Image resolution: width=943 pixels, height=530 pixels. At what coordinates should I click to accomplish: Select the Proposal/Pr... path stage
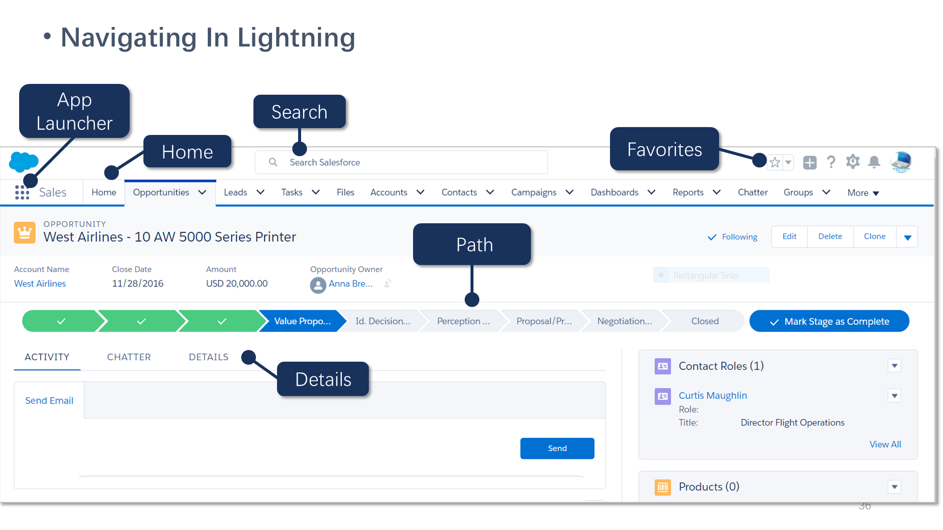click(544, 321)
